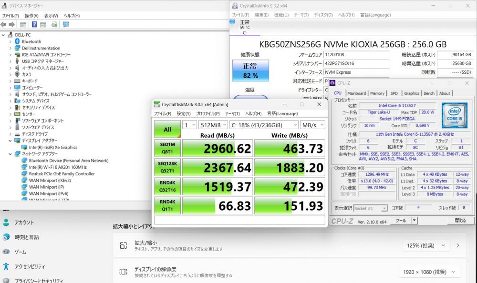This screenshot has height=283, width=477.
Task: Click the camera (カメラ) device icon
Action: (x=17, y=74)
